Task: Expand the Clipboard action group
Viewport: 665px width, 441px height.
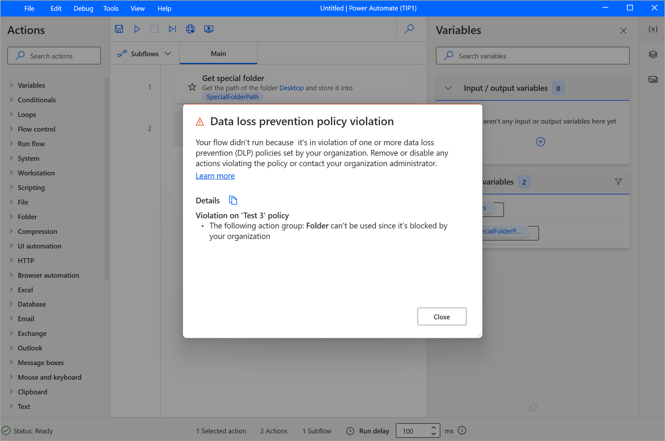Action: [x=11, y=392]
